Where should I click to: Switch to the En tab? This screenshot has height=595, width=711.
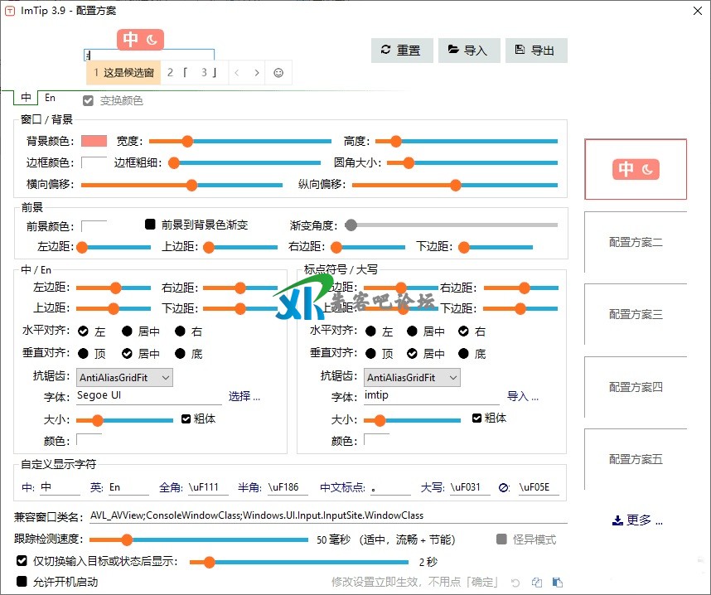tap(50, 98)
